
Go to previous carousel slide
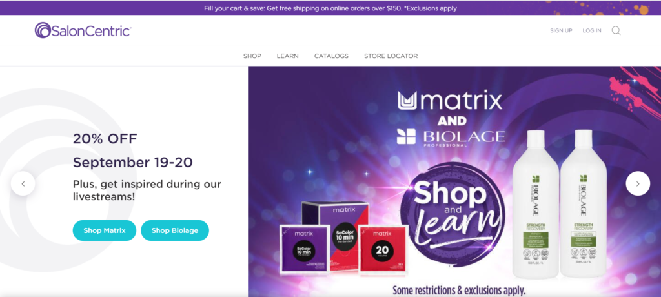(x=23, y=183)
